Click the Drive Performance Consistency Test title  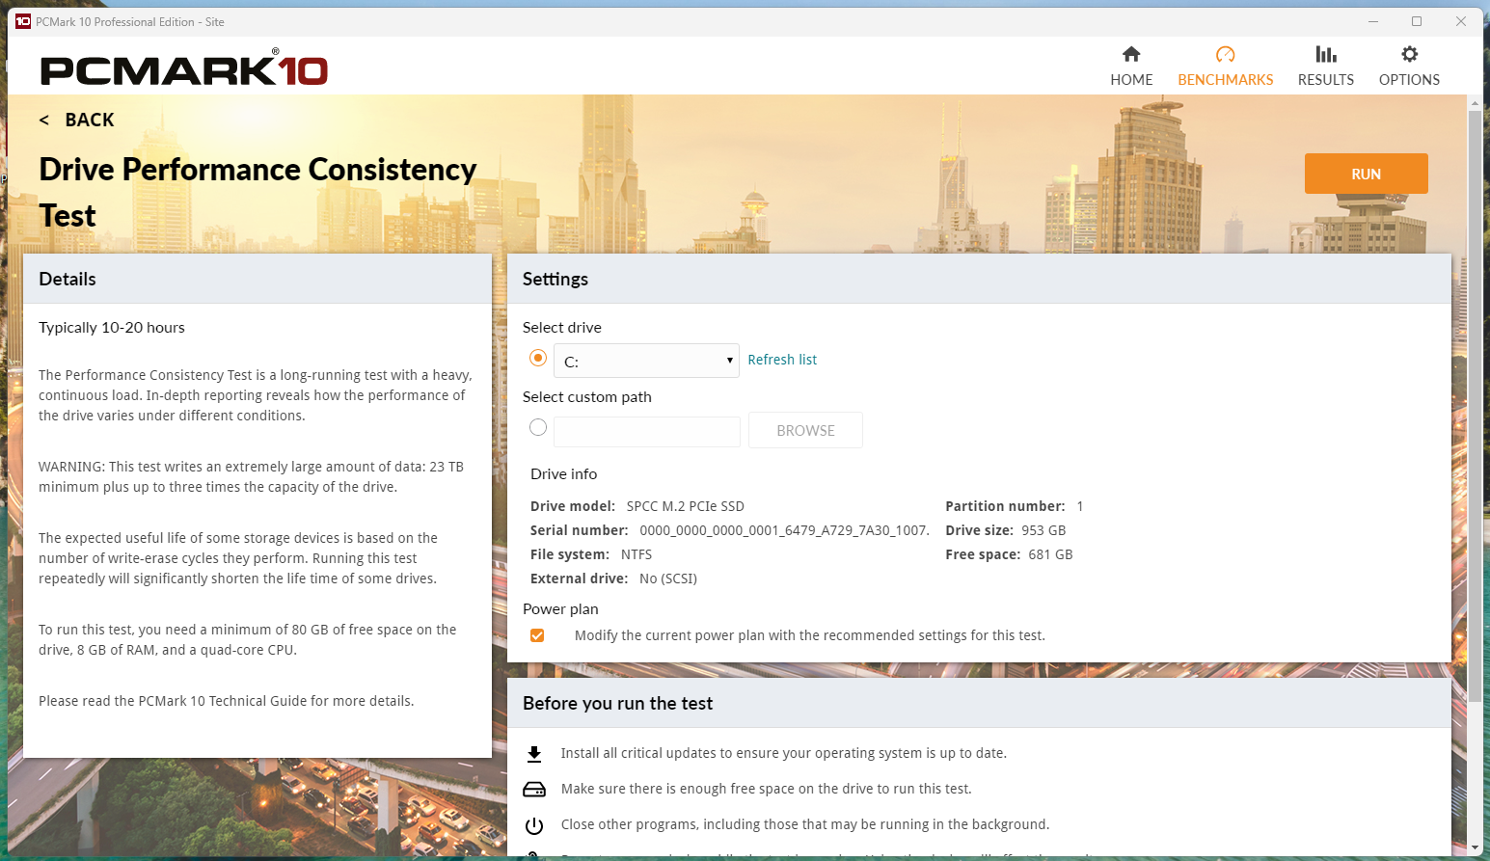coord(257,192)
